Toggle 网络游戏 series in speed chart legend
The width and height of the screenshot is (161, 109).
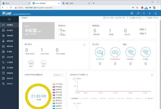click(x=102, y=99)
